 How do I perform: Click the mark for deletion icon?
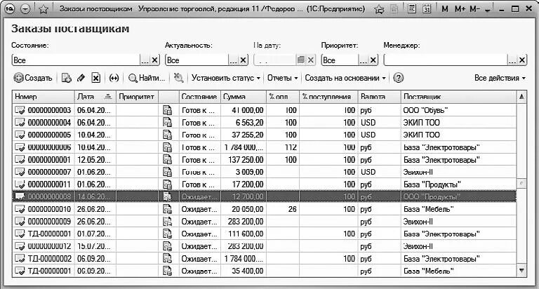96,78
